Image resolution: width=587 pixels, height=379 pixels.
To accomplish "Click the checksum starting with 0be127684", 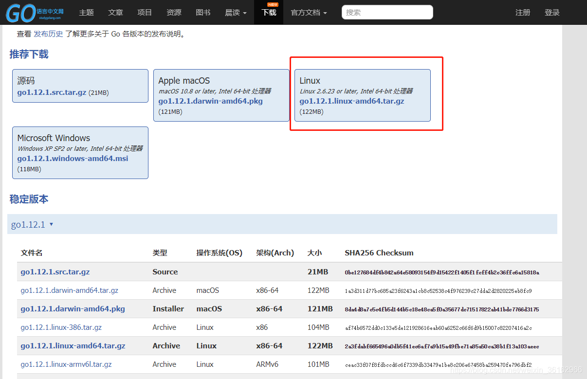I will coord(441,272).
